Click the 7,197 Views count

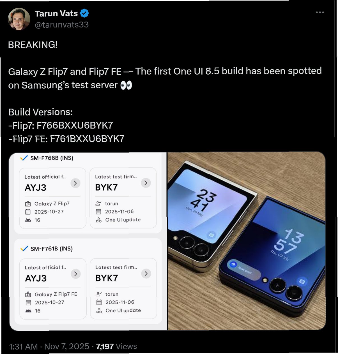click(116, 346)
